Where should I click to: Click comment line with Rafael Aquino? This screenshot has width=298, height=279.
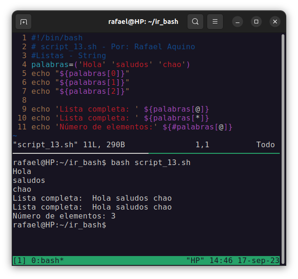[x=113, y=46]
